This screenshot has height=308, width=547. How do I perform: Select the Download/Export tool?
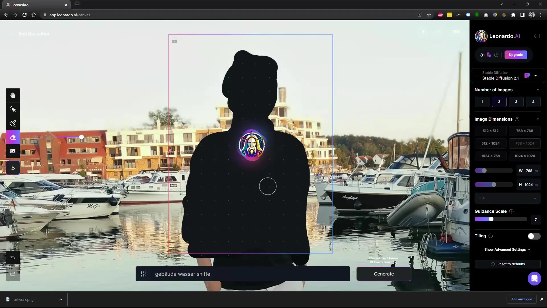pyautogui.click(x=13, y=168)
